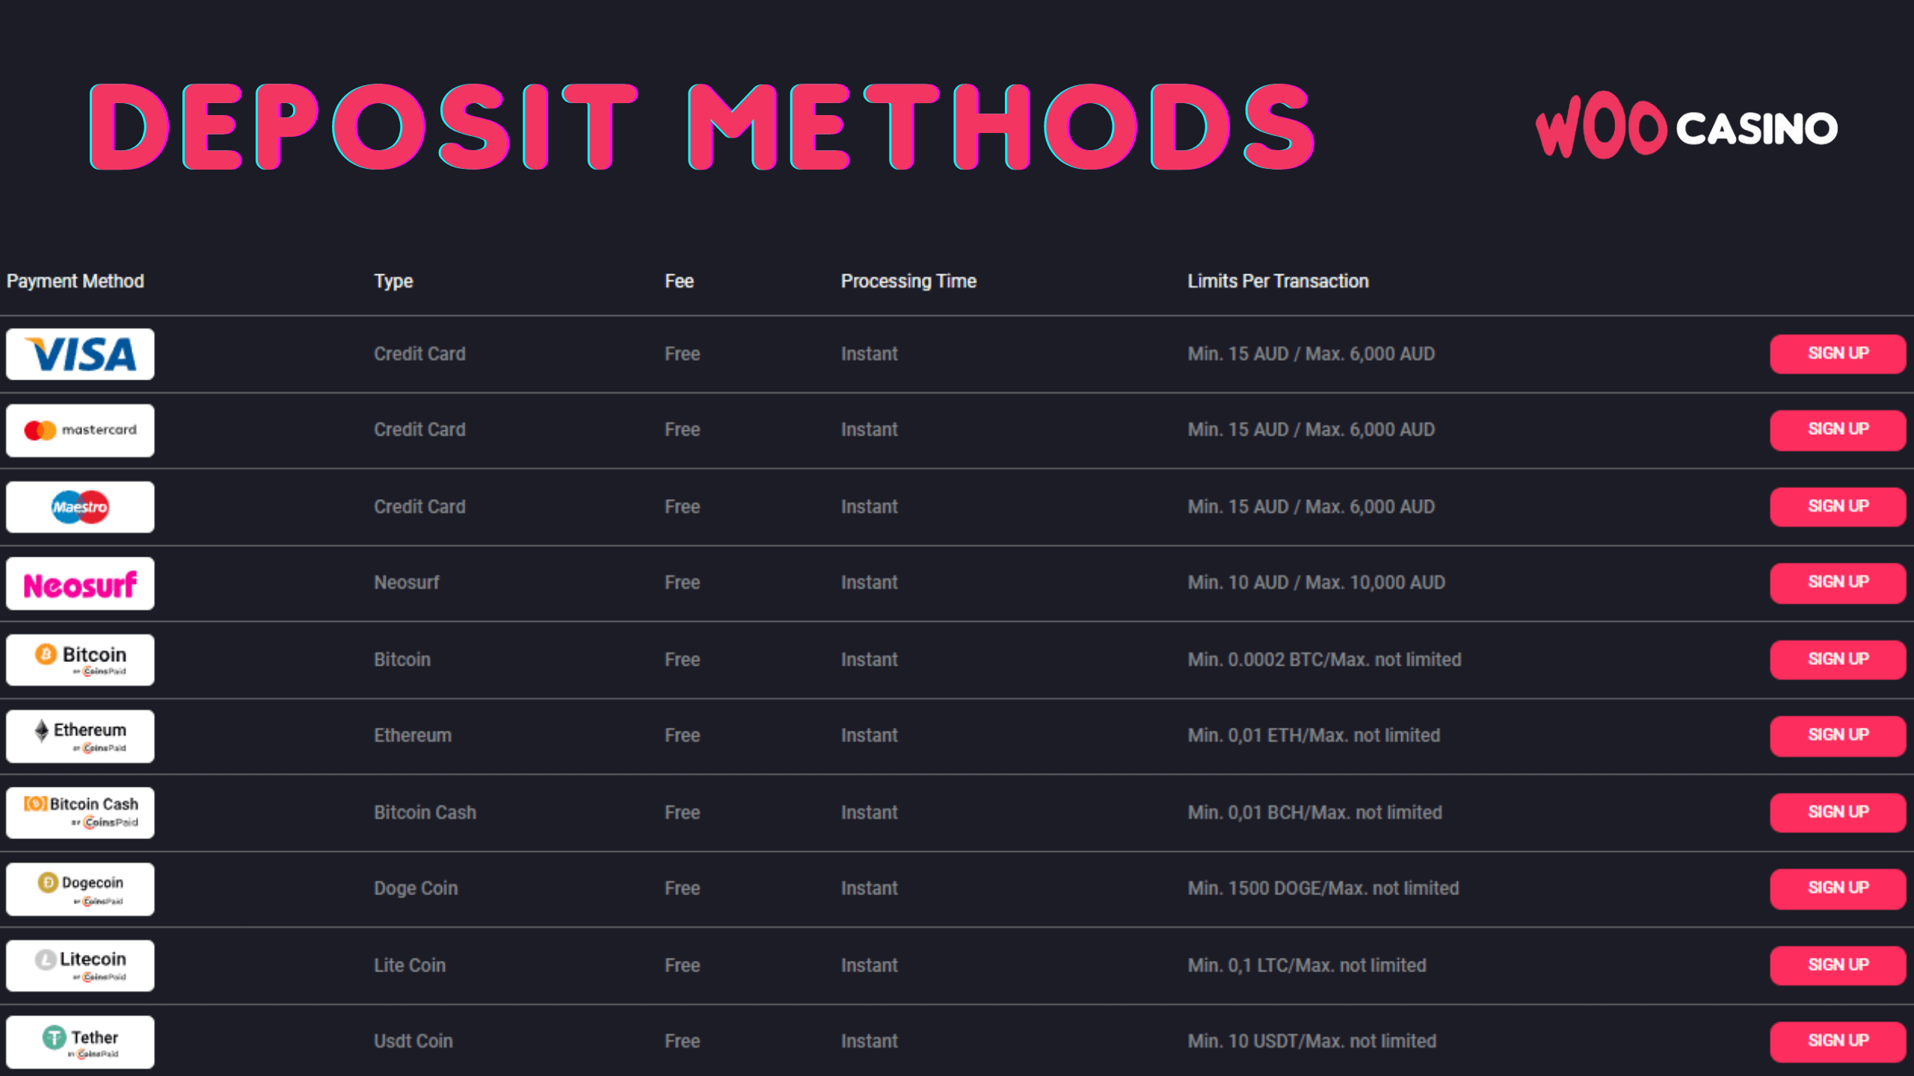
Task: Click Sign Up for Bitcoin deposits
Action: 1837,659
